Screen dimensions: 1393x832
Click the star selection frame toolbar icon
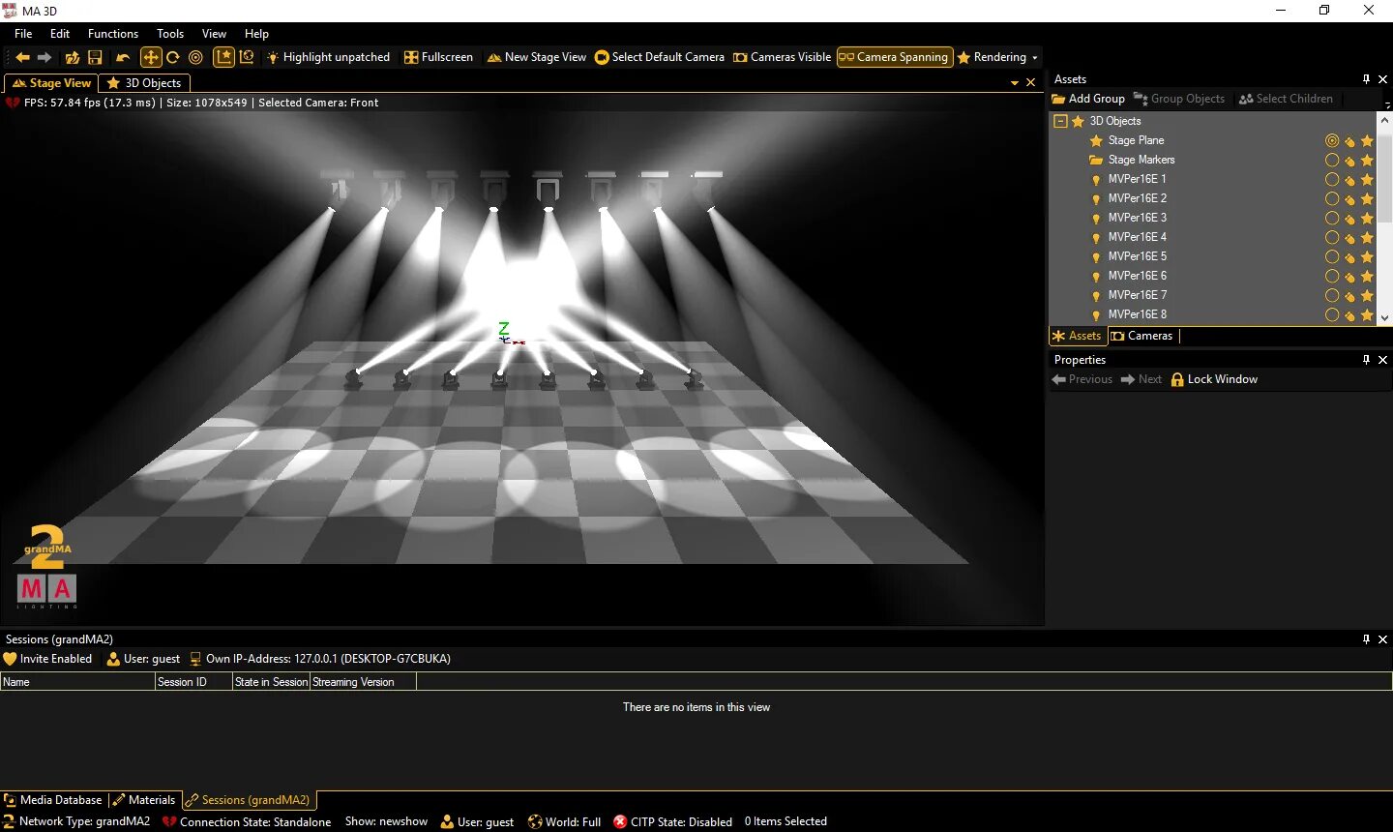pos(223,57)
